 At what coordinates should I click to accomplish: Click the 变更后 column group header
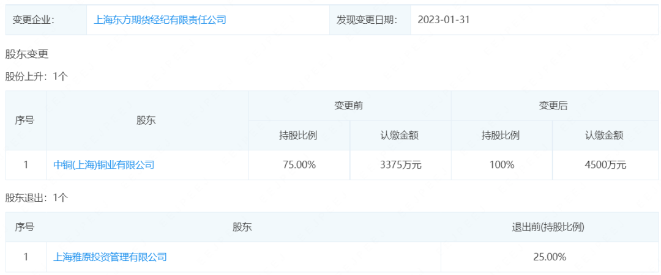(x=553, y=106)
